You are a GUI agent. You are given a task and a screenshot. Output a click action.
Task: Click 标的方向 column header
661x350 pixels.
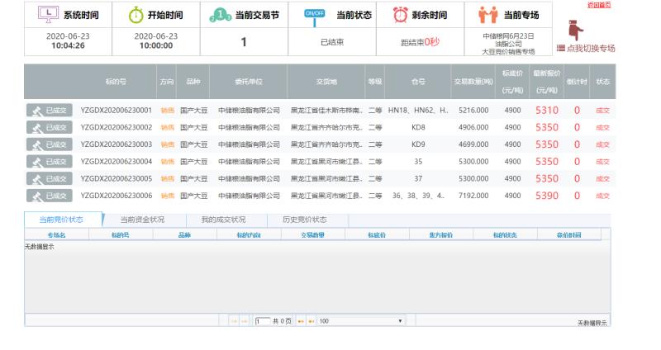[x=249, y=235]
